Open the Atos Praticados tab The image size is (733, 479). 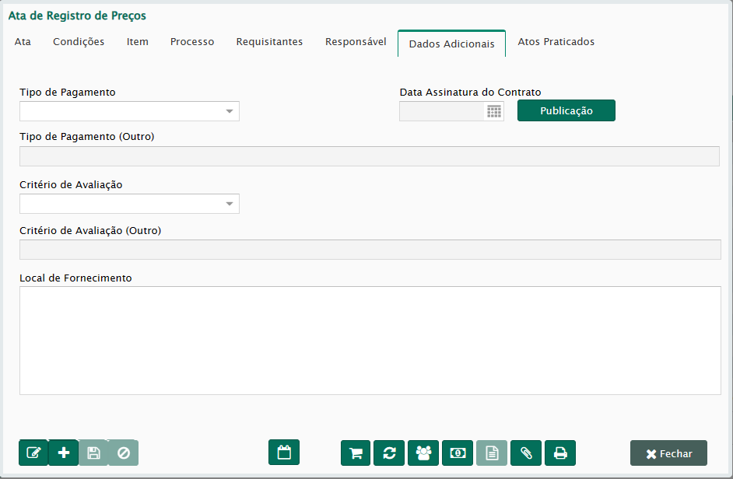pyautogui.click(x=556, y=42)
